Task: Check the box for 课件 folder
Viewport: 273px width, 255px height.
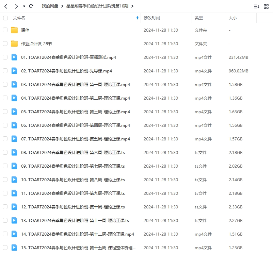Action: (x=5, y=30)
